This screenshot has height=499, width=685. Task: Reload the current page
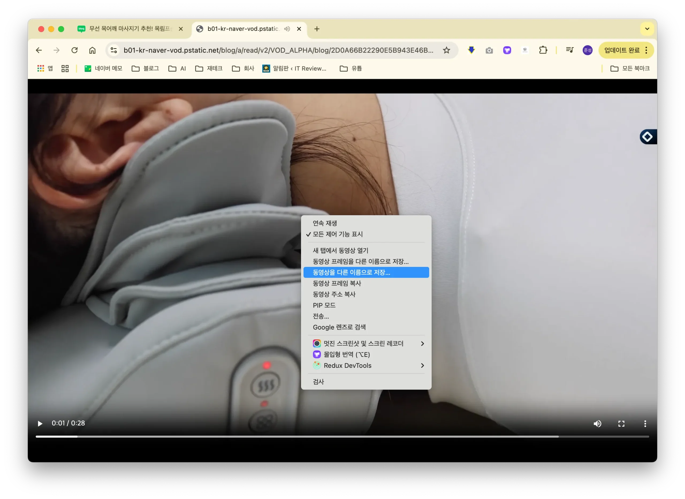[75, 50]
